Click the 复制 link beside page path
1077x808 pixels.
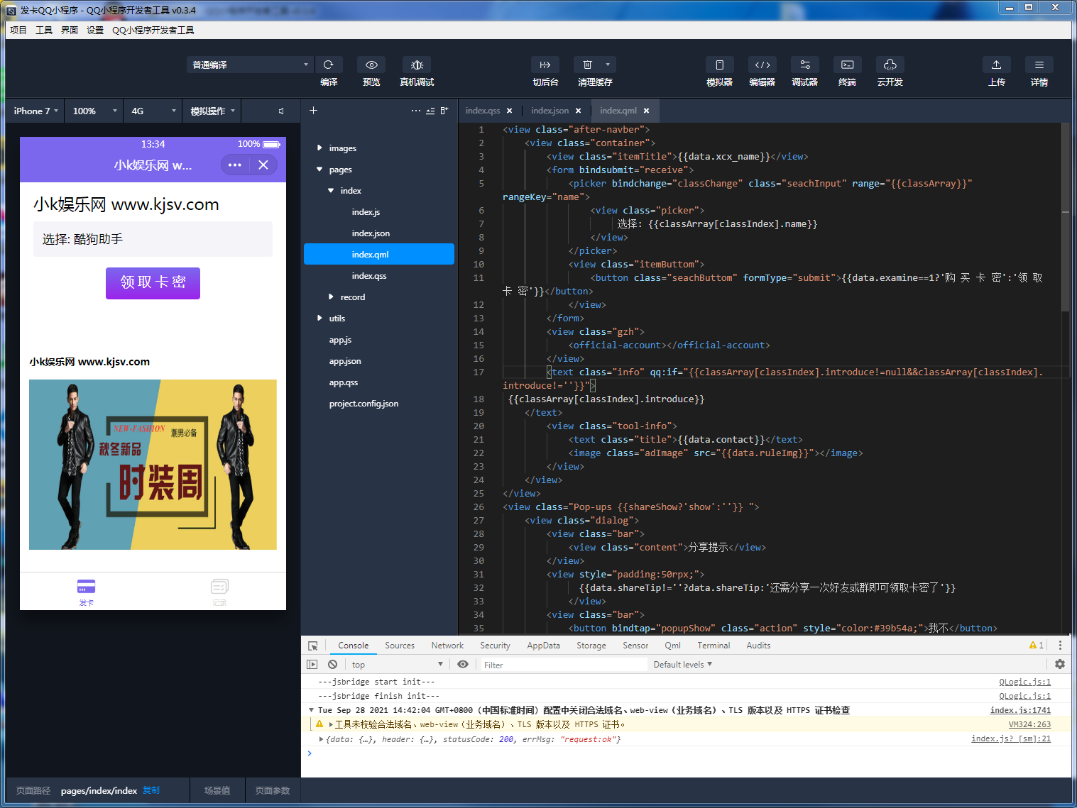pyautogui.click(x=151, y=790)
